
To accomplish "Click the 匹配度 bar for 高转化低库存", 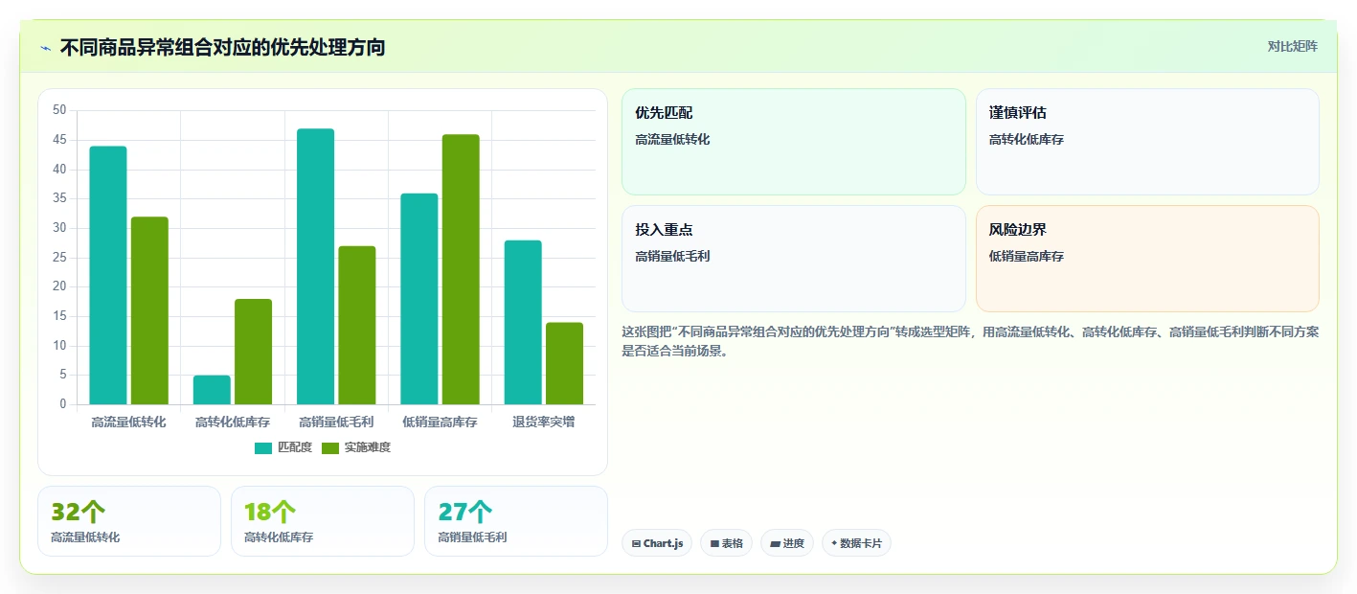I will point(212,390).
